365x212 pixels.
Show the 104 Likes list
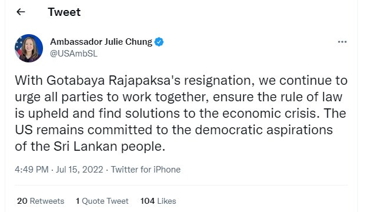click(158, 201)
